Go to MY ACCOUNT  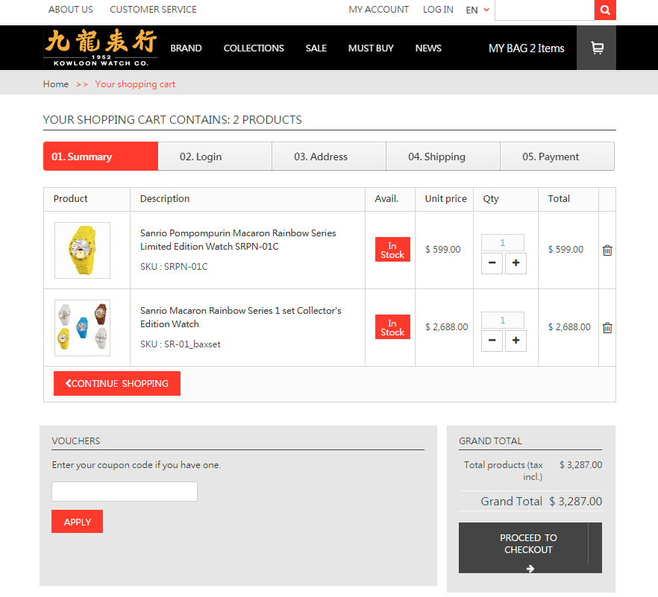pyautogui.click(x=378, y=10)
